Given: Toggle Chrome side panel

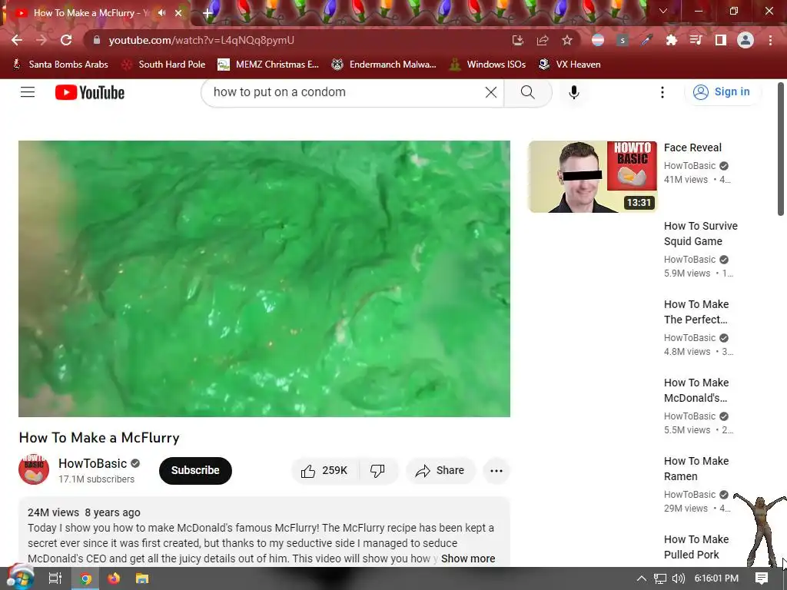Looking at the screenshot, I should tap(721, 40).
